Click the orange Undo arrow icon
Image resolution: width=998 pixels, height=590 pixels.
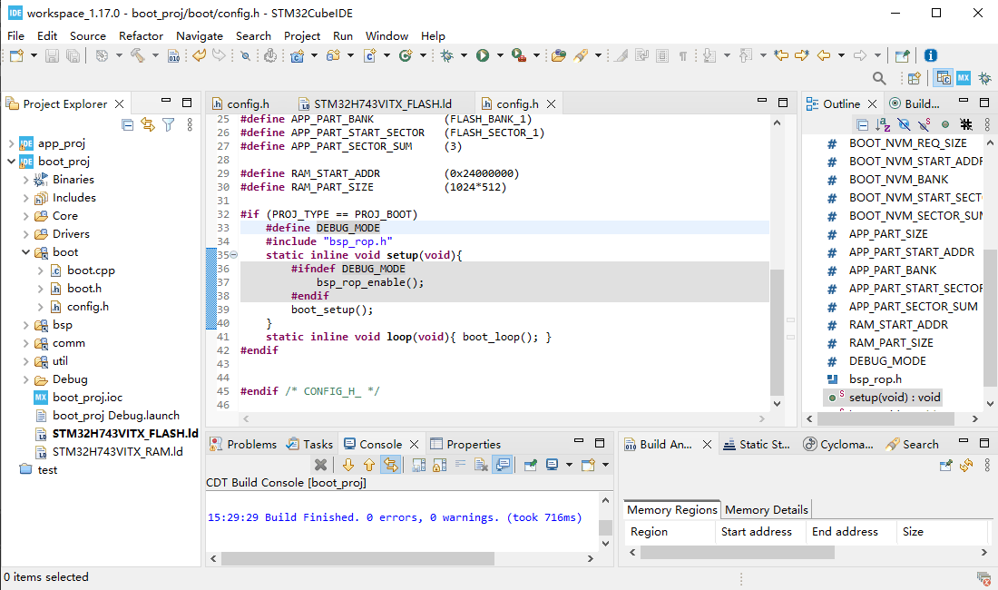pyautogui.click(x=200, y=55)
